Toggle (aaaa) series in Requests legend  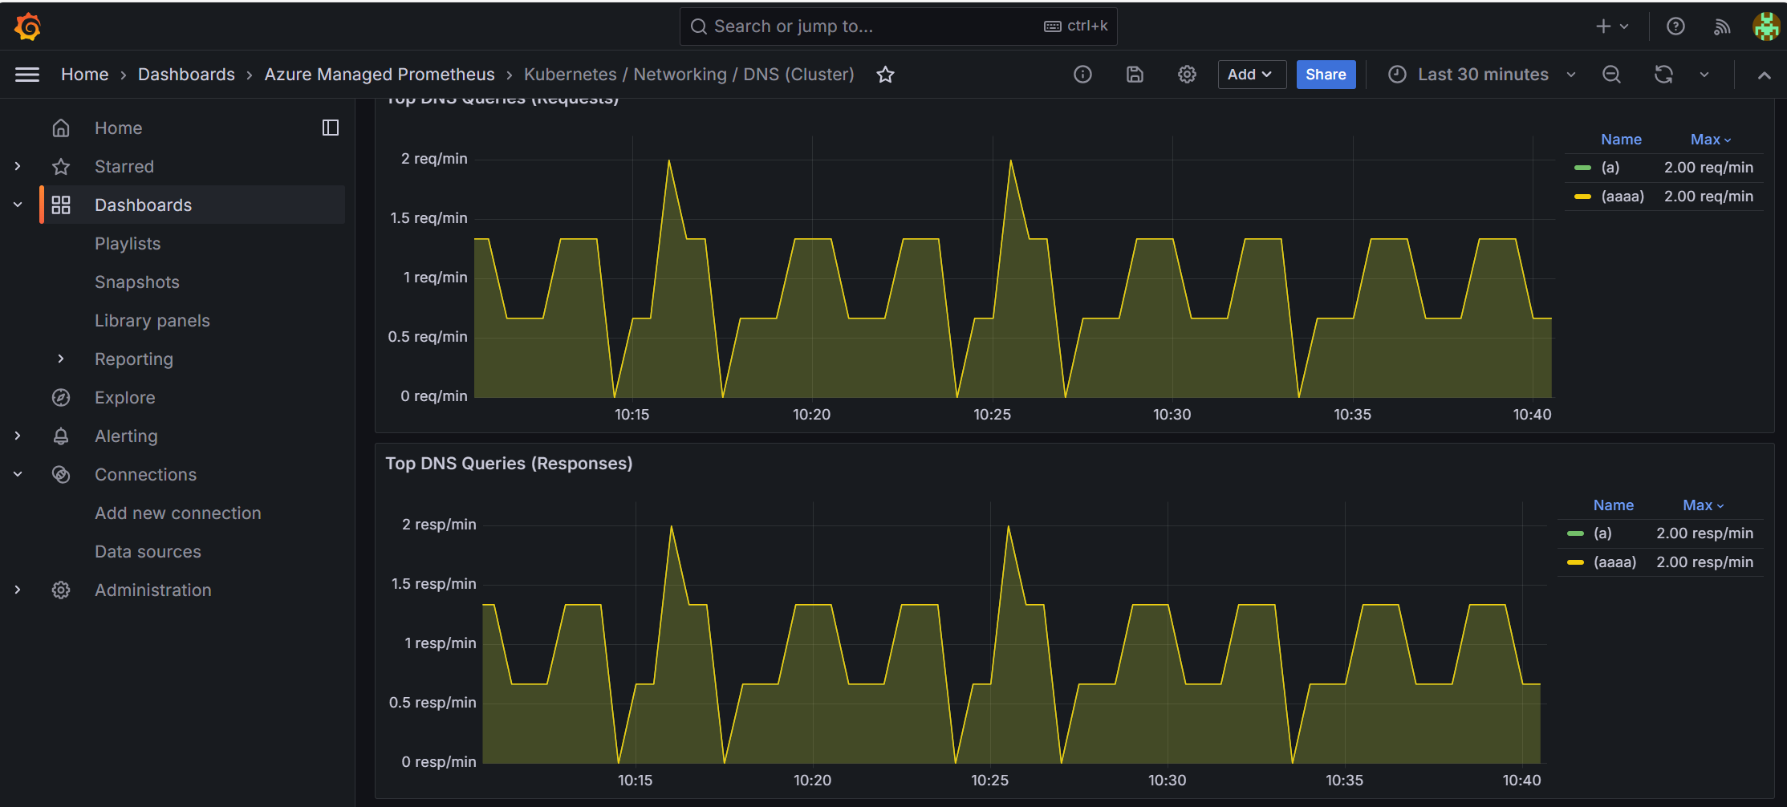coord(1623,196)
